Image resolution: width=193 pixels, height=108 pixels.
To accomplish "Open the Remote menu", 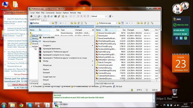I will 73,13.
